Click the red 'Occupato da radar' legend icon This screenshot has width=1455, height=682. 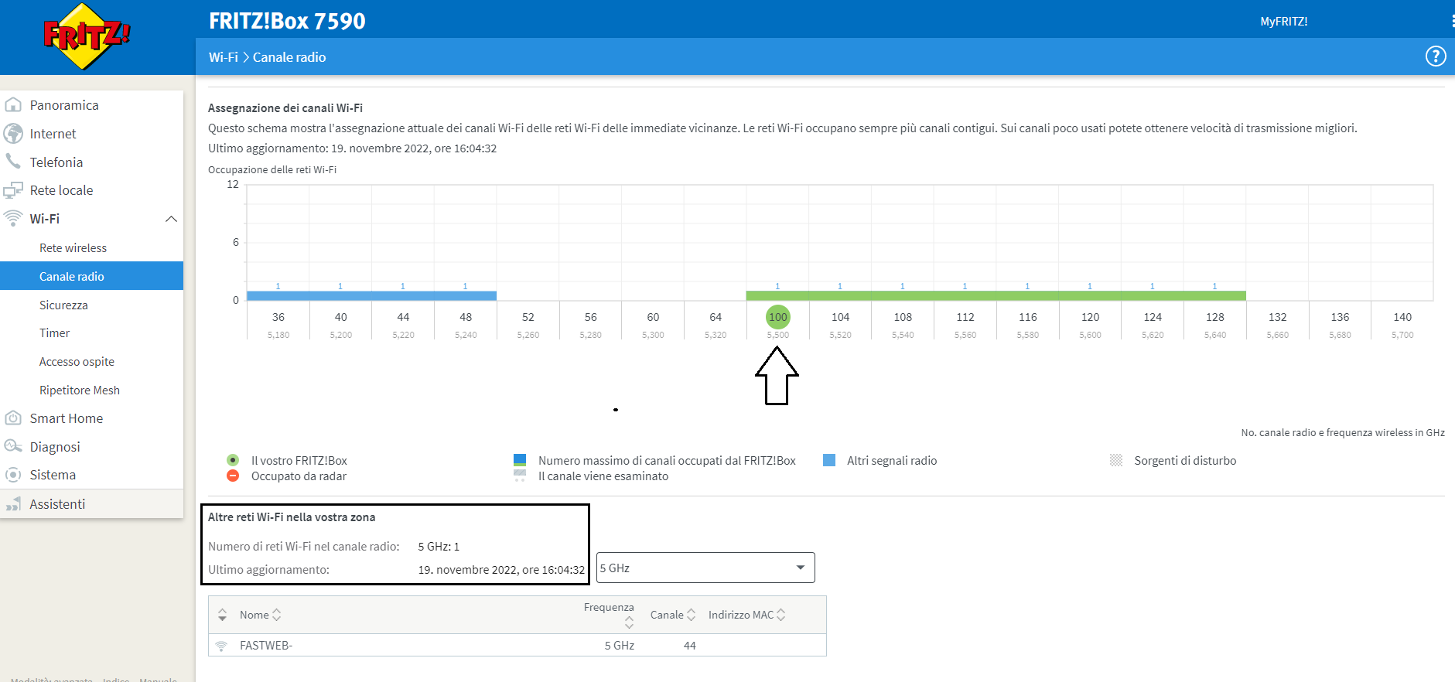[233, 476]
